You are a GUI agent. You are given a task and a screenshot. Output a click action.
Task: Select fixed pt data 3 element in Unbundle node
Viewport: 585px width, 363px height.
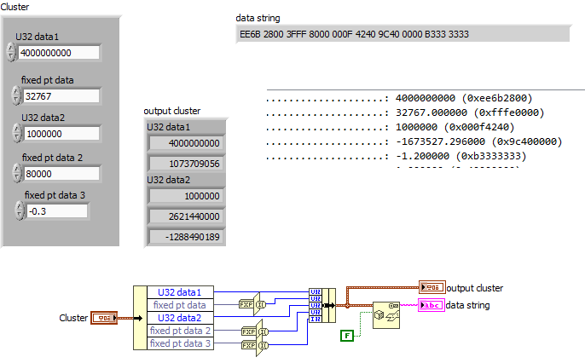click(x=180, y=343)
